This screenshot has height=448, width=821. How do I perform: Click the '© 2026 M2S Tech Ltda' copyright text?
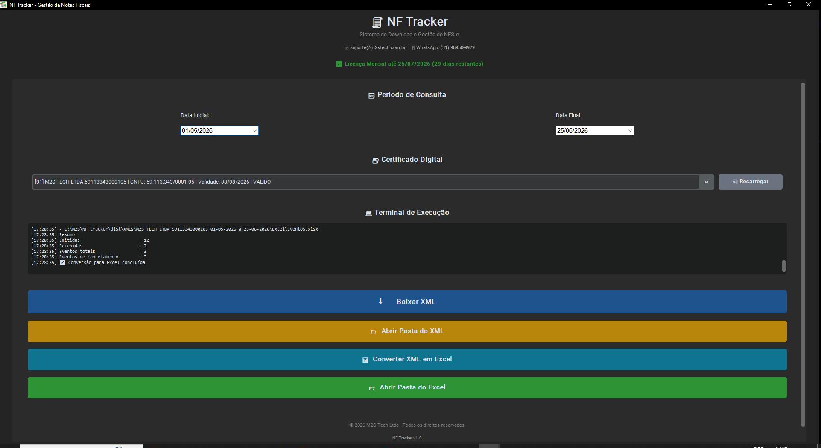click(374, 425)
